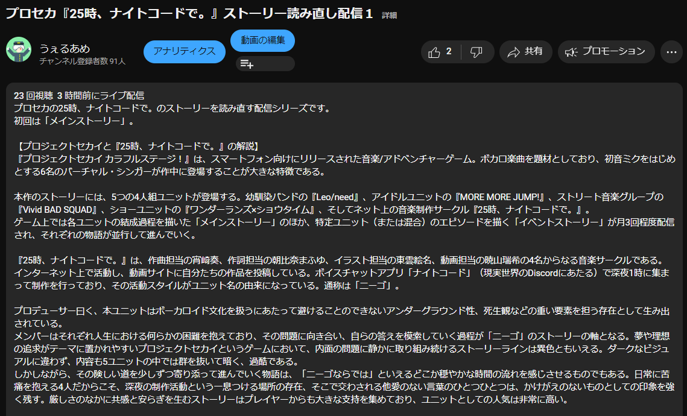Open the プロモーション button
The height and width of the screenshot is (416, 687).
tap(606, 52)
